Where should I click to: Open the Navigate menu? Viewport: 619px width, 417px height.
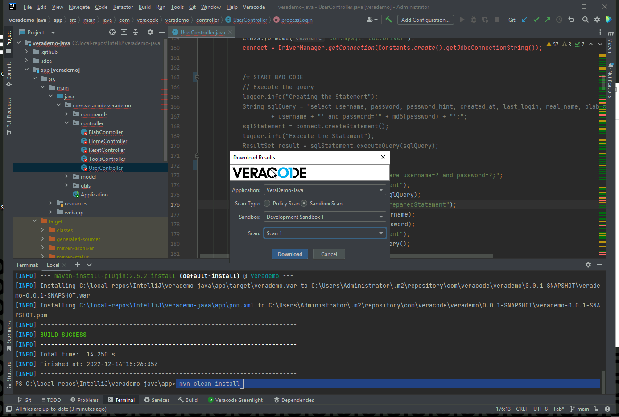(x=79, y=7)
